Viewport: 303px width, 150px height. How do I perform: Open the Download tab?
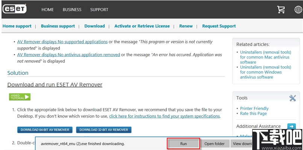94,26
